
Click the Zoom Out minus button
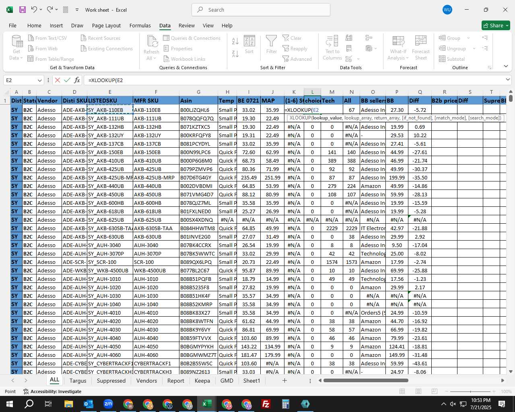pos(447,391)
